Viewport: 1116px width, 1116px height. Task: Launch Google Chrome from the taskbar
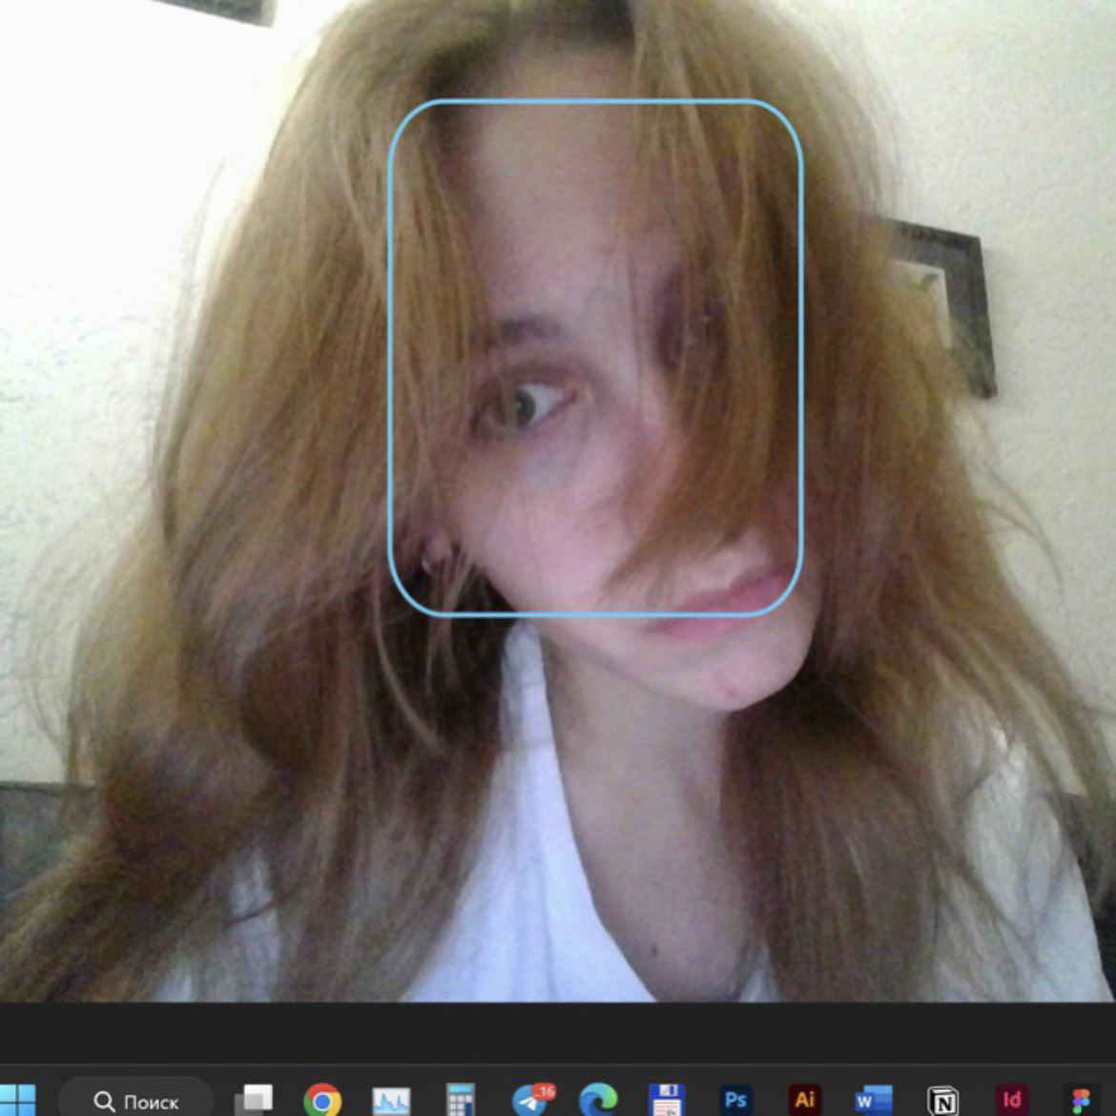(322, 1101)
